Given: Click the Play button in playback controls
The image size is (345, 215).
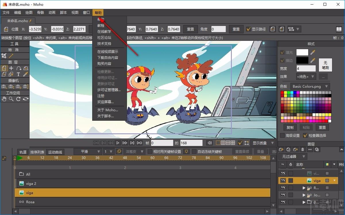Looking at the screenshot, I should (x=118, y=143).
